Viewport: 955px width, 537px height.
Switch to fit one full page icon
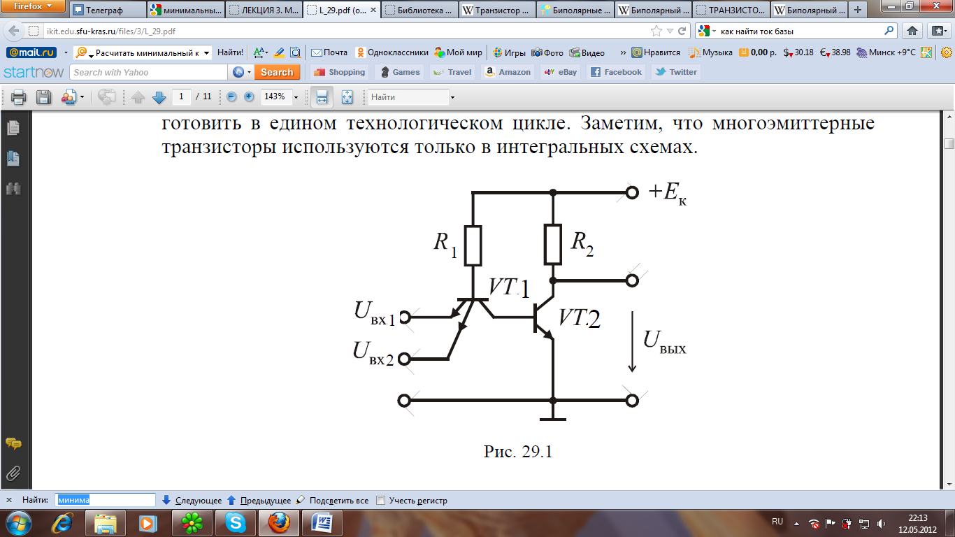click(x=347, y=97)
